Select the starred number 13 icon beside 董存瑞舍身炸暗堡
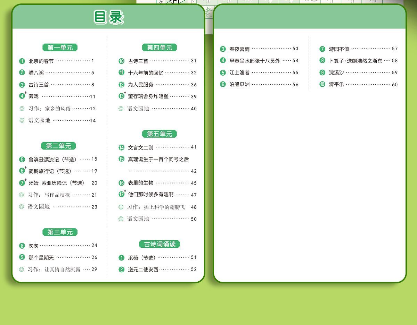The width and height of the screenshot is (417, 325). pos(121,96)
